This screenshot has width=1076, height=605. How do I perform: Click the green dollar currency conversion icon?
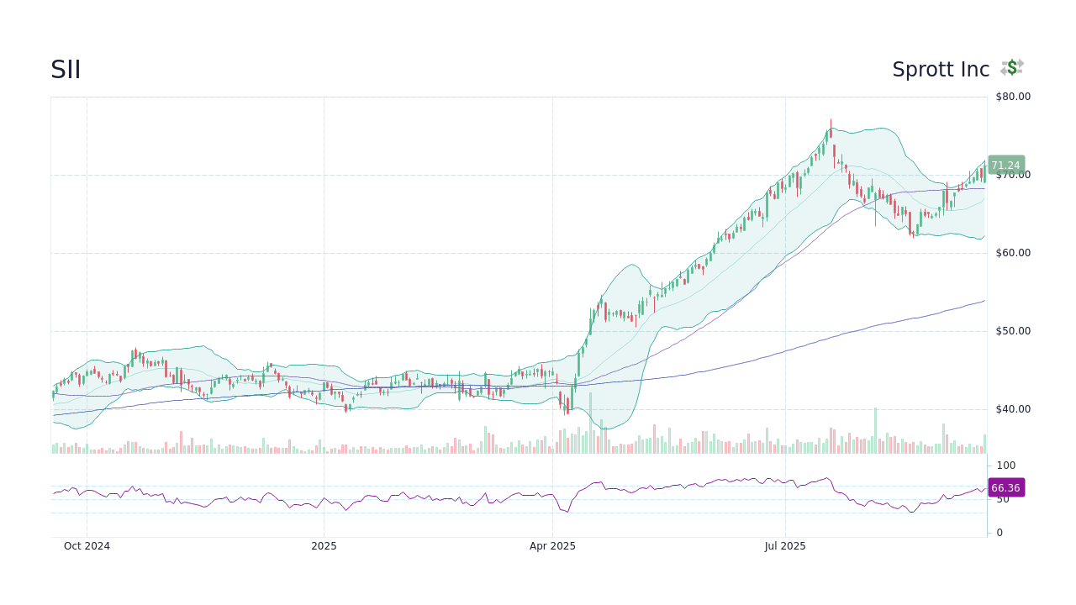coord(1011,67)
